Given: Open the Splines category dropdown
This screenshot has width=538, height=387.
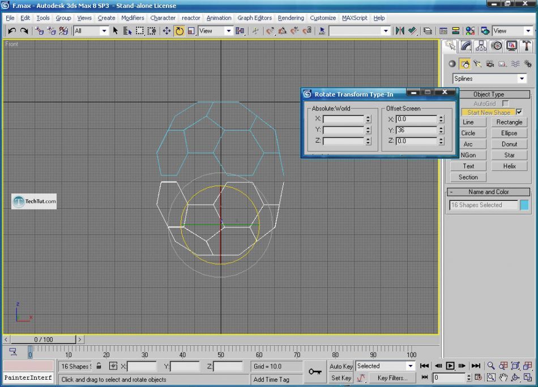Looking at the screenshot, I should coord(489,79).
